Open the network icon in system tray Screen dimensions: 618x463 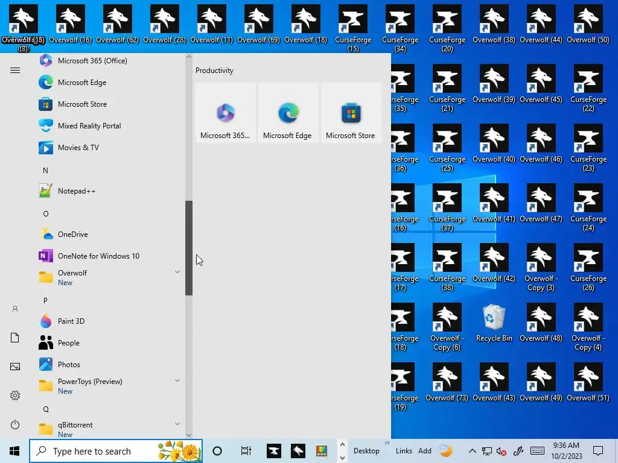pos(487,451)
